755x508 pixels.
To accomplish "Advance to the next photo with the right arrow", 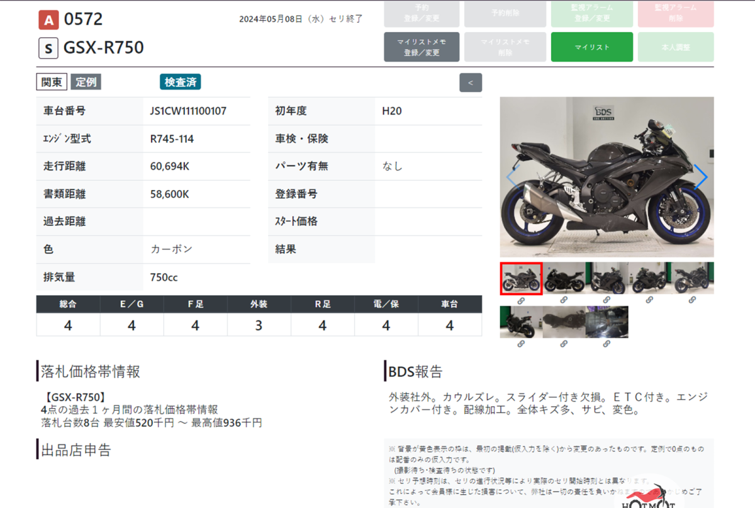I will click(701, 177).
